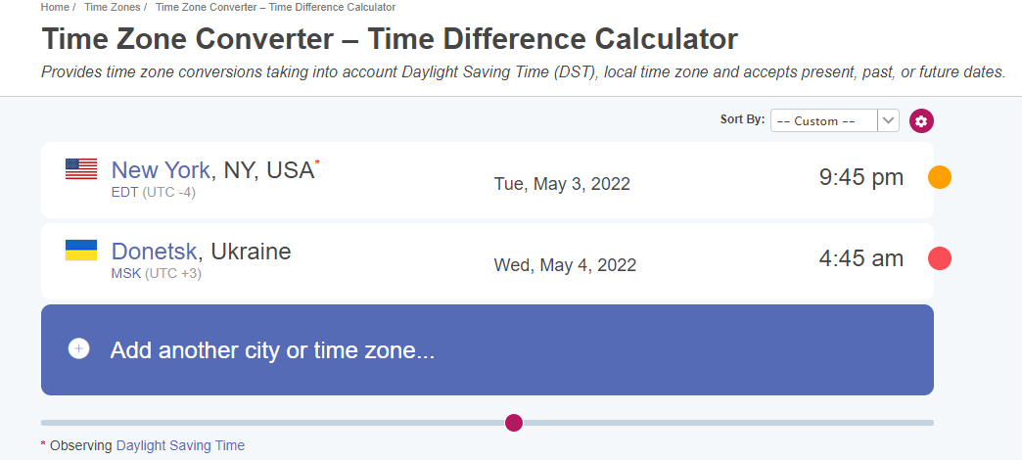Click the United States flag icon

[x=81, y=168]
